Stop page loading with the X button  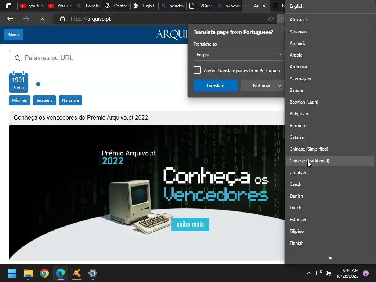pos(43,19)
